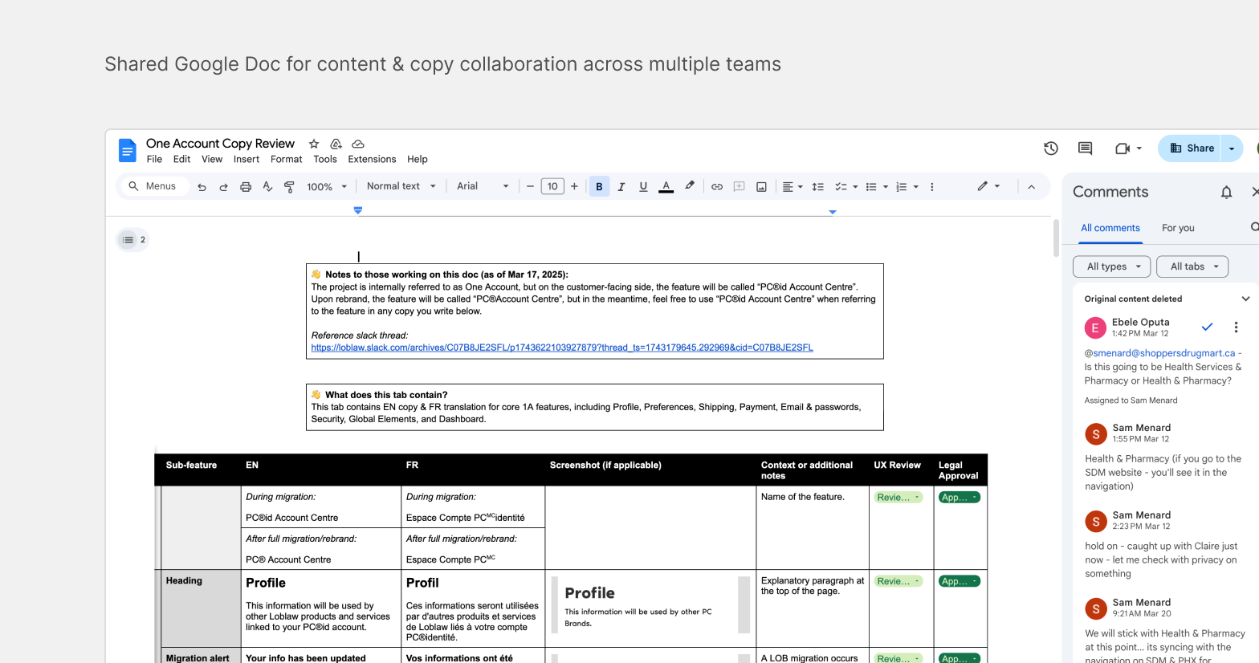Open the editing mode pencil dropdown
Image resolution: width=1259 pixels, height=663 pixels.
click(x=988, y=186)
